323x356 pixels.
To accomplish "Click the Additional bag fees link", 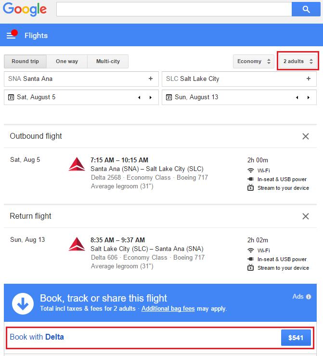I will coord(168,308).
